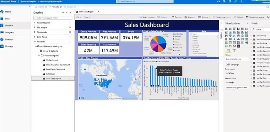
Task: Open the View menu
Action: coord(87,17)
